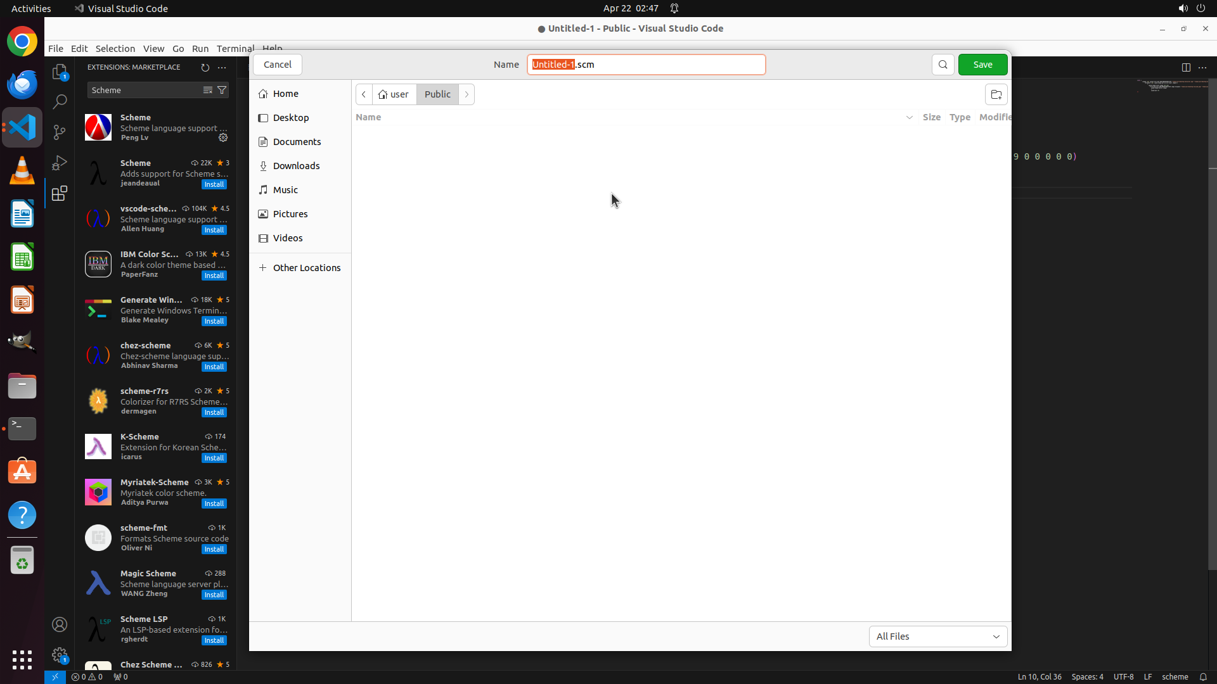Toggle split editor layout icon
Screen dimensions: 1217x684
coord(1186,67)
